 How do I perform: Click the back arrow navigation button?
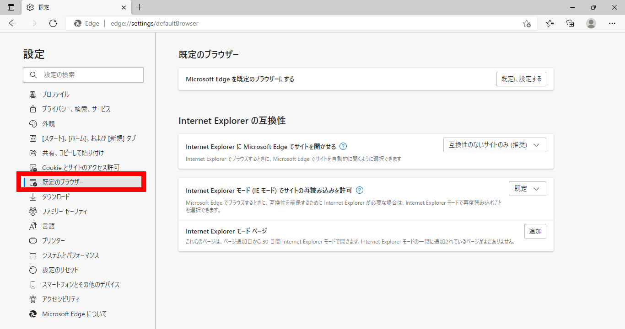pos(13,23)
